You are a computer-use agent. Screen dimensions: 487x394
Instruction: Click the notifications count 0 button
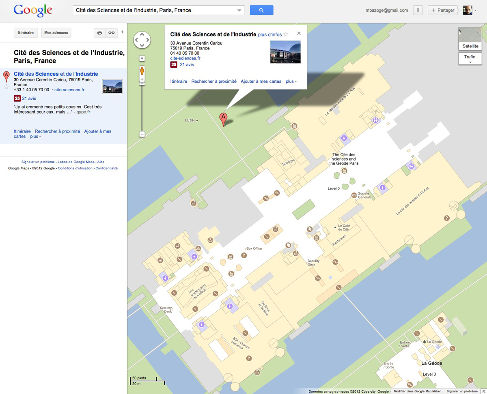(x=418, y=11)
